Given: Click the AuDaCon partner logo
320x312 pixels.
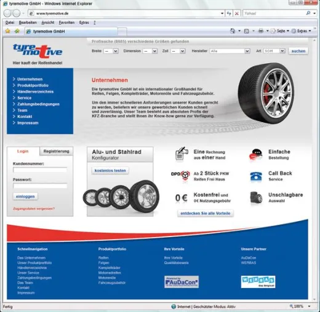Looking at the screenshot, I should coord(182,282).
